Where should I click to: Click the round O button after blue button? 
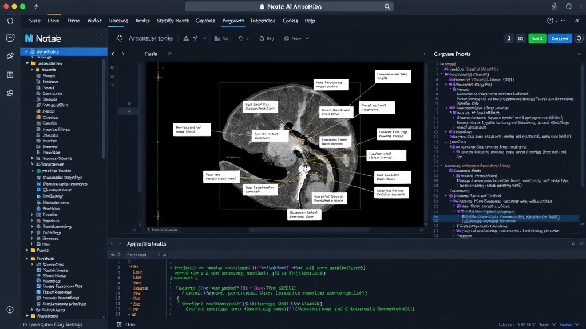point(579,38)
